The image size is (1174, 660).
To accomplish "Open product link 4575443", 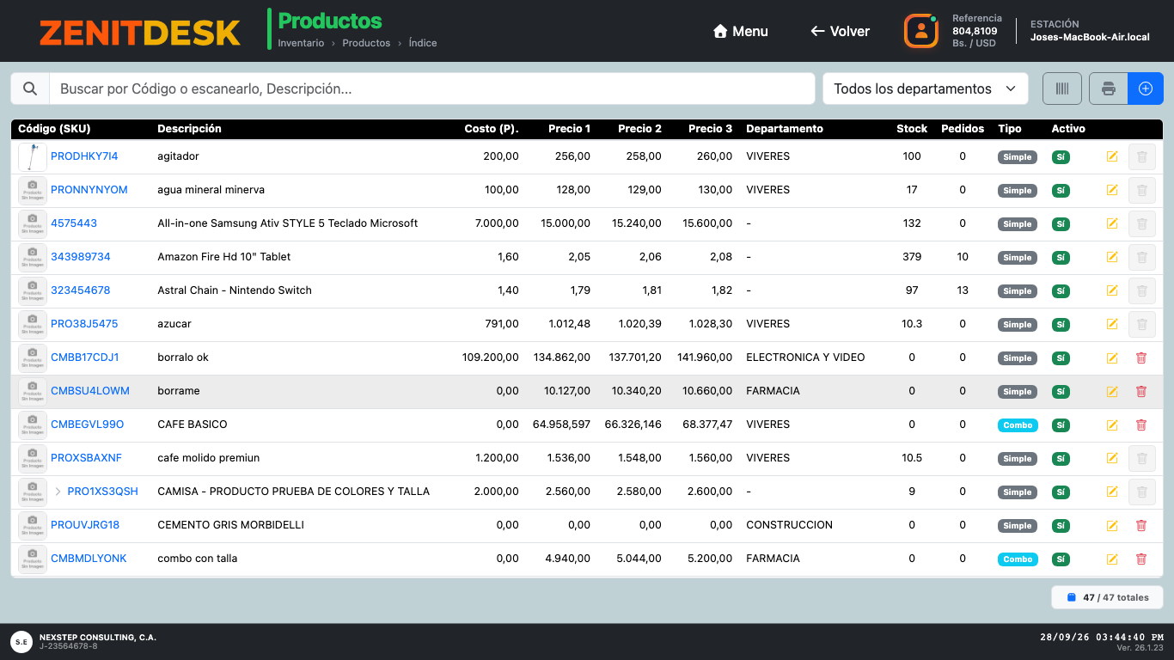I will click(74, 223).
